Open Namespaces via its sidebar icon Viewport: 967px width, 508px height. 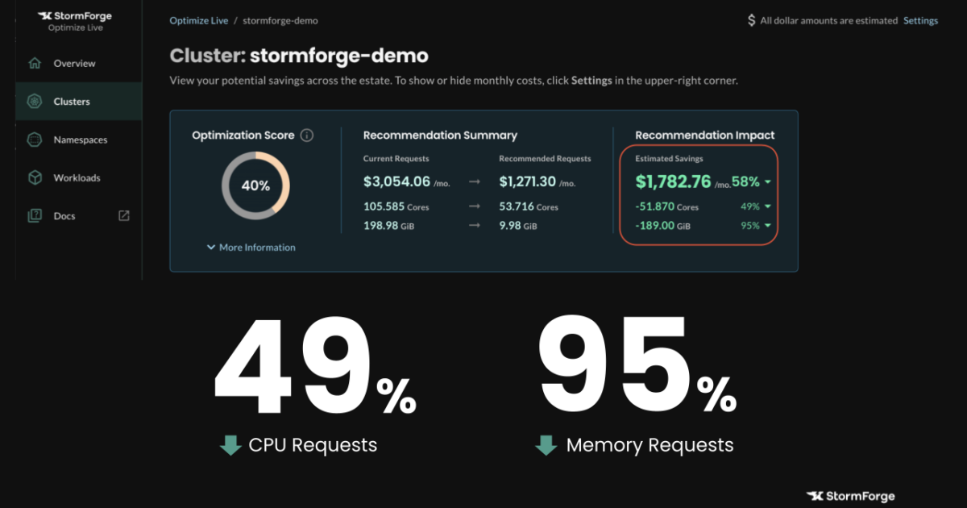35,139
